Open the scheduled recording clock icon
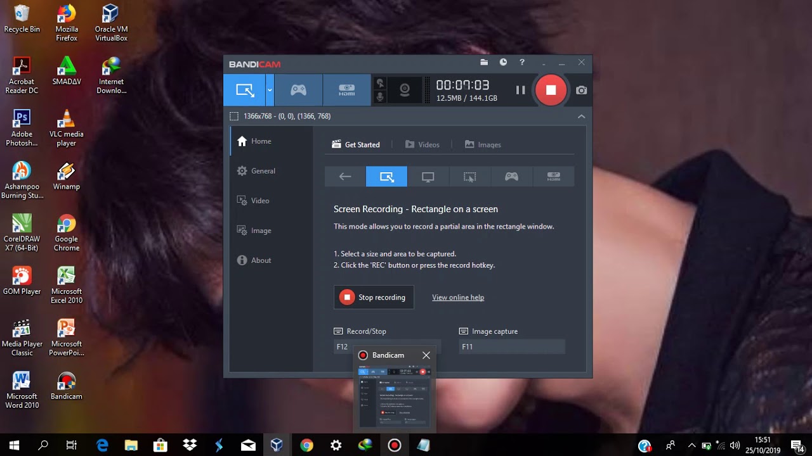 pos(503,63)
